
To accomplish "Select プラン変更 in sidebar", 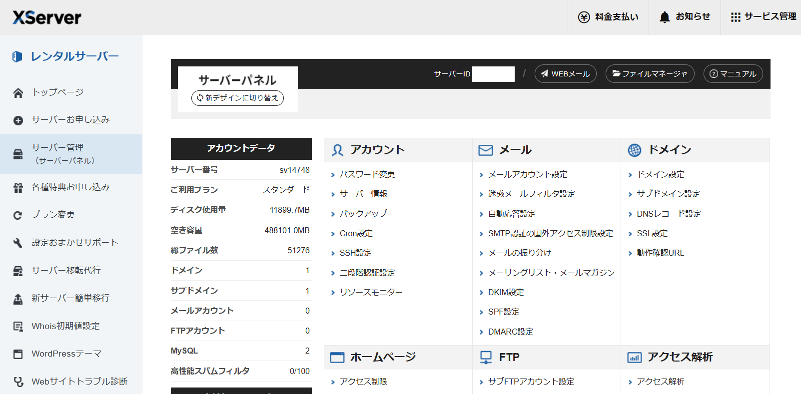I will 53,215.
